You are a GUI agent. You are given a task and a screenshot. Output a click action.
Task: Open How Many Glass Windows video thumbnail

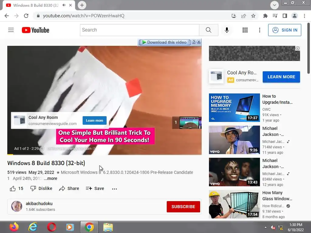234,204
